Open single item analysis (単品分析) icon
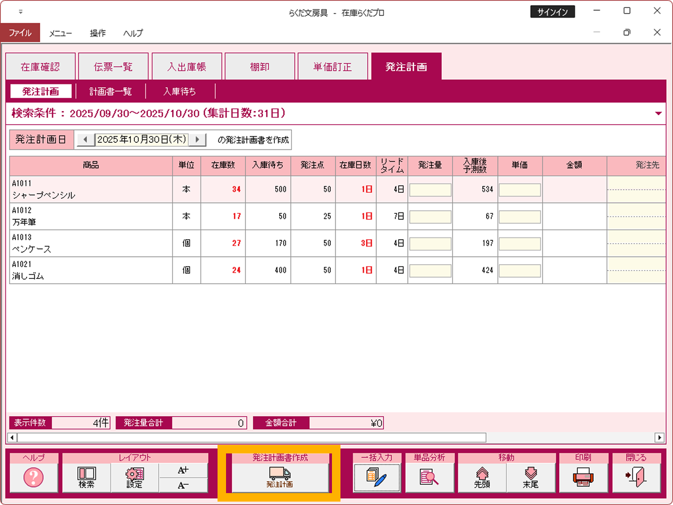 click(429, 478)
